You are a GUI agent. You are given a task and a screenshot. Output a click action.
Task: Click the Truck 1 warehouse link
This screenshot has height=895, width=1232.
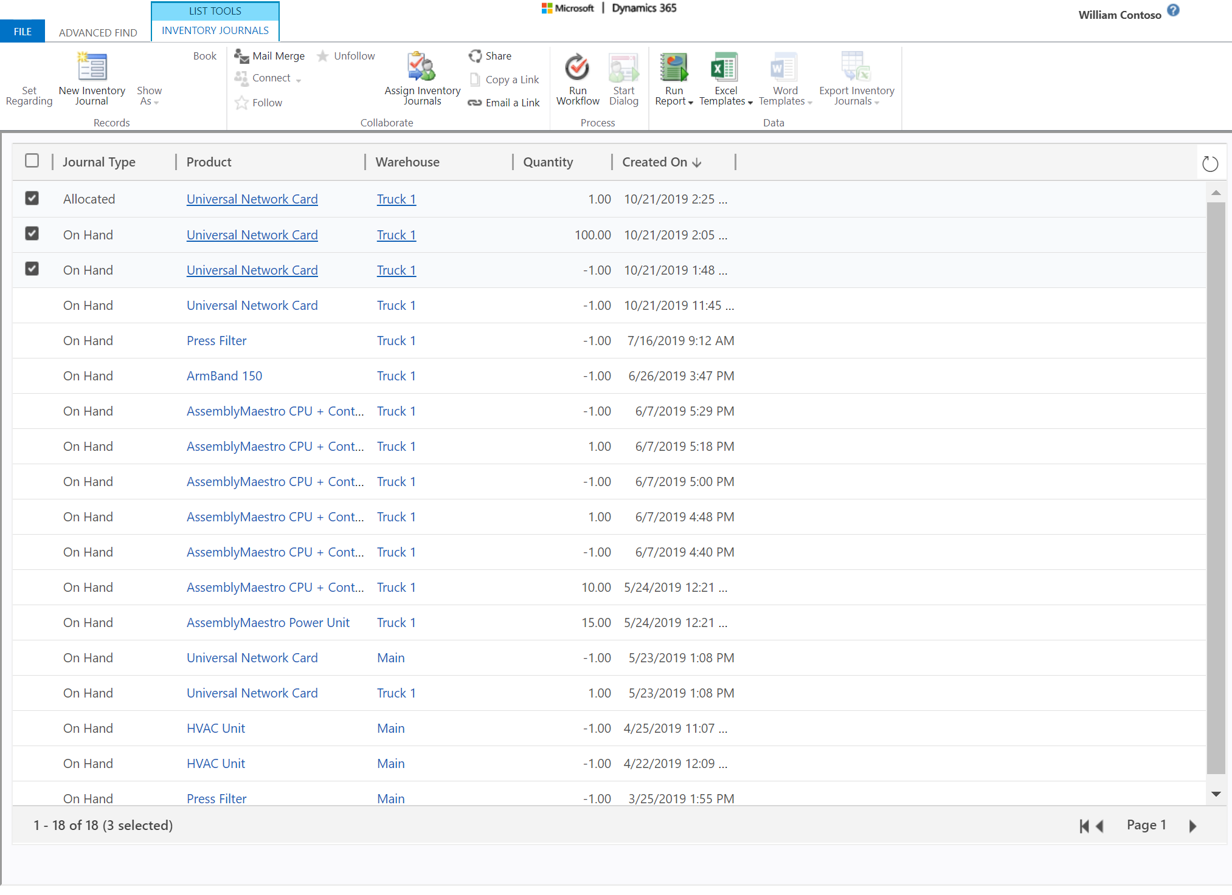pyautogui.click(x=396, y=198)
